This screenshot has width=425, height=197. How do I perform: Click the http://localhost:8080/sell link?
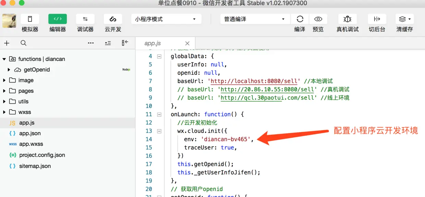point(254,81)
